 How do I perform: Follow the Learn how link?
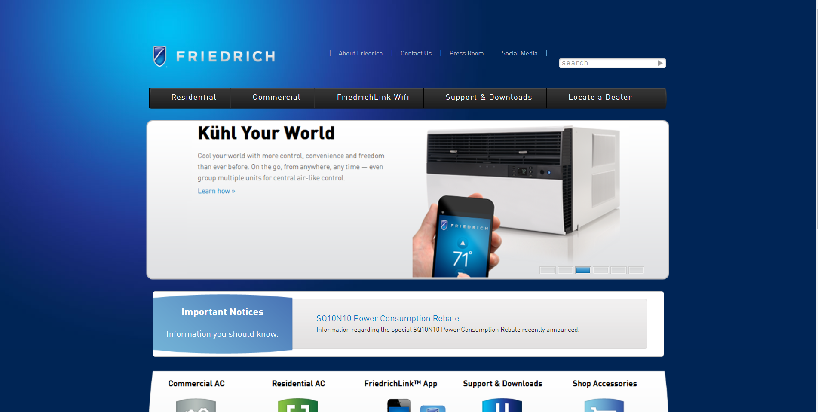[x=216, y=191]
